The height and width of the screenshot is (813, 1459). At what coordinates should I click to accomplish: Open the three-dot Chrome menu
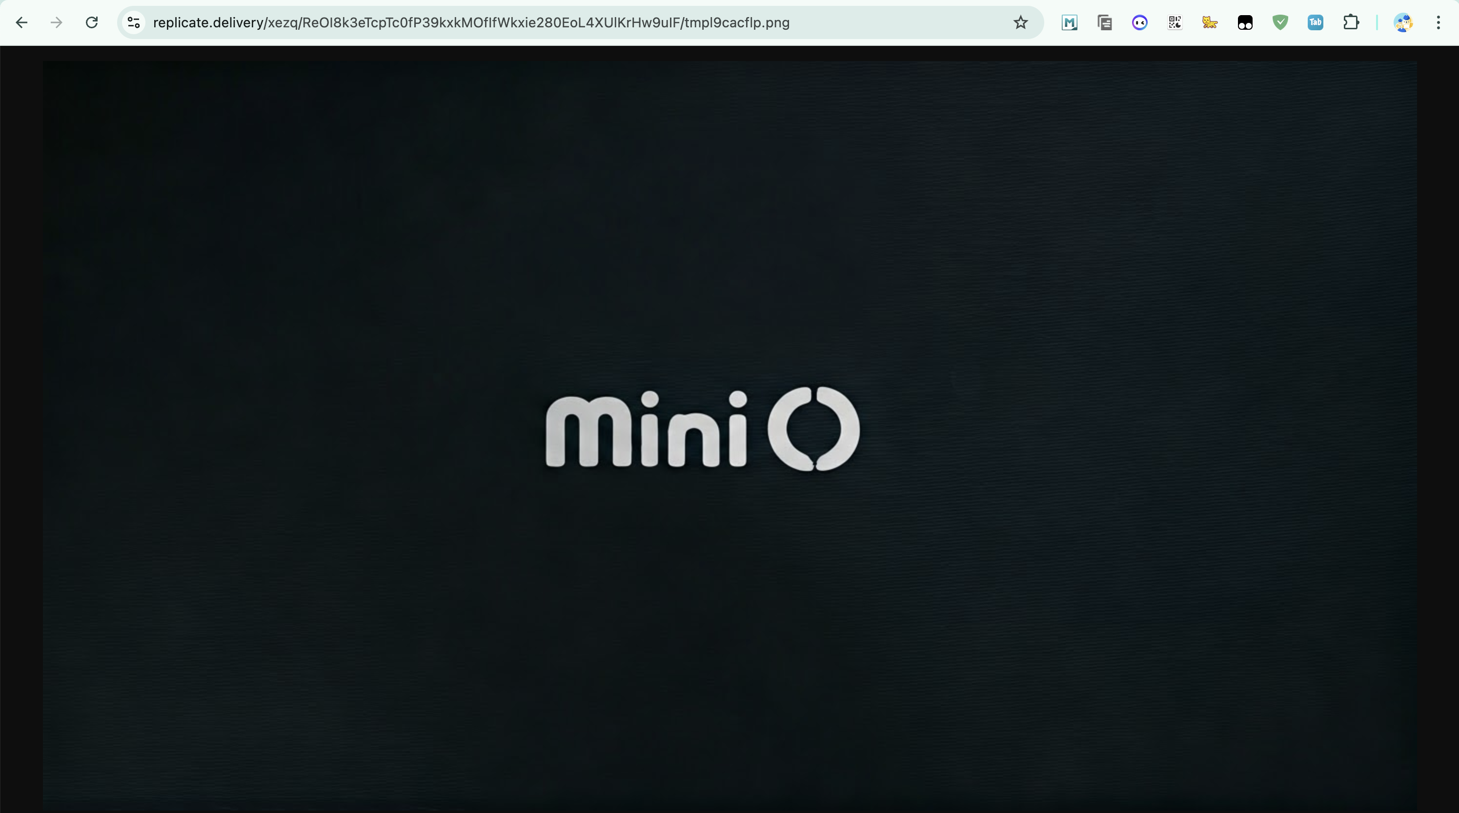(x=1438, y=22)
